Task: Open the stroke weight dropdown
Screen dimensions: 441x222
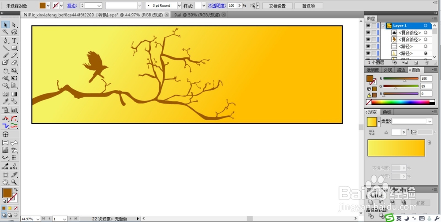Action: coord(99,5)
